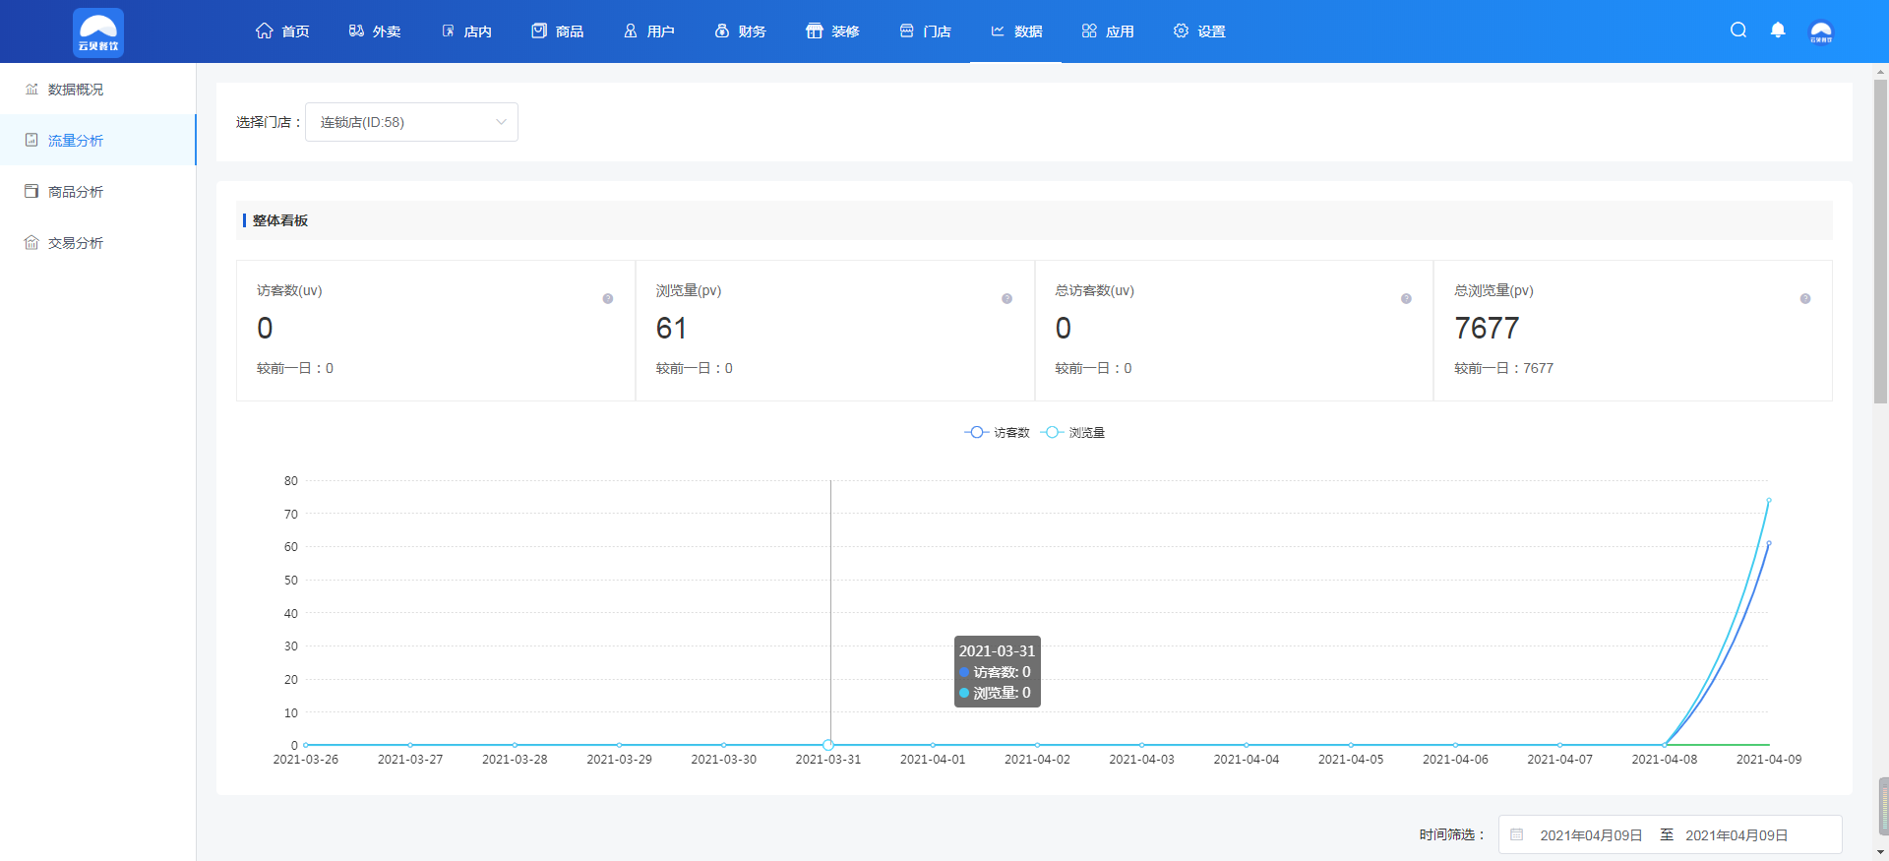
Task: Toggle 访客数 series in chart legend
Action: click(997, 433)
